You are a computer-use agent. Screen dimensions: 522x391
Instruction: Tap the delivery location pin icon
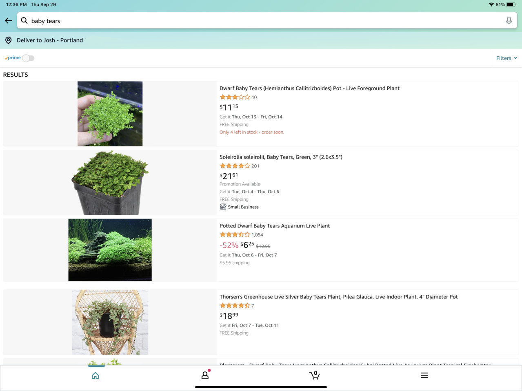pyautogui.click(x=8, y=40)
